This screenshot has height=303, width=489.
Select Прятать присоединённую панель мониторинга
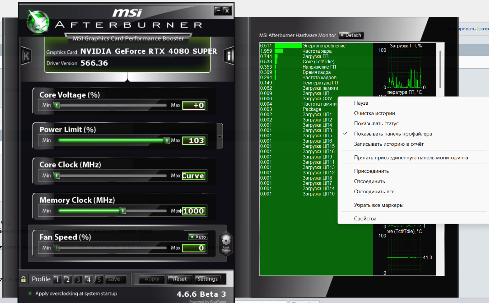411,158
